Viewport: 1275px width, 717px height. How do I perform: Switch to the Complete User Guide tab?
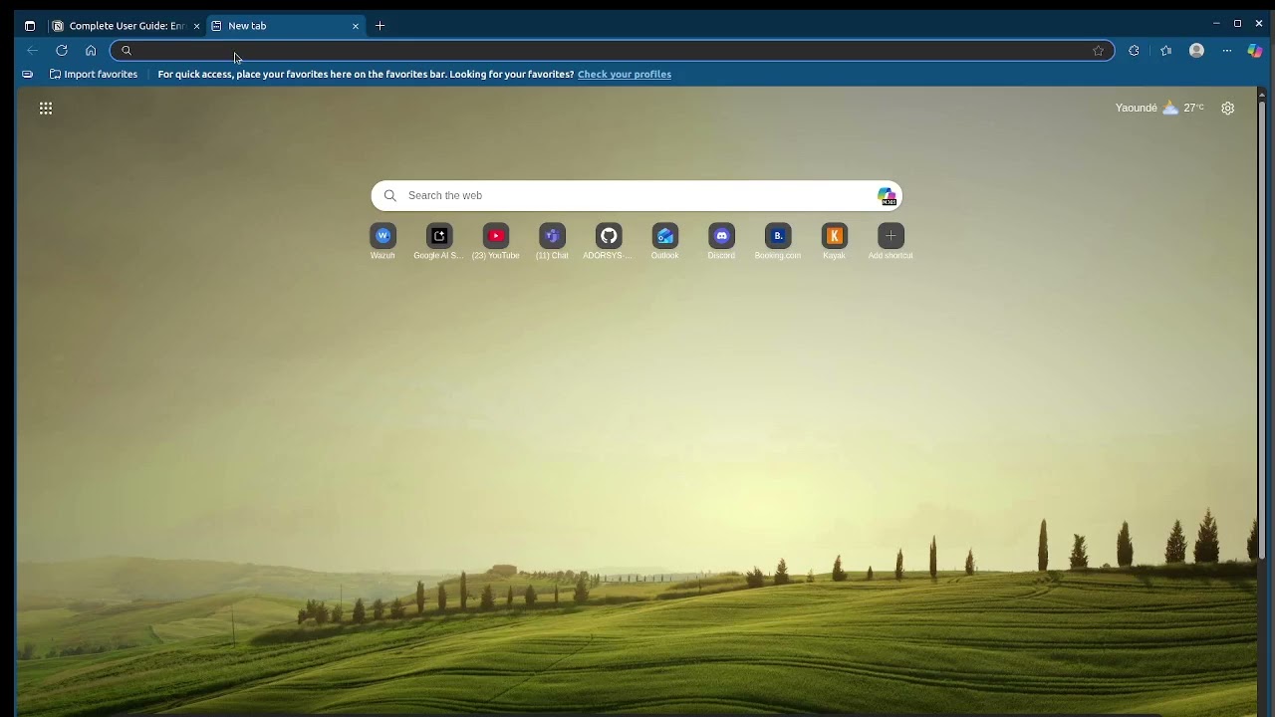(127, 26)
